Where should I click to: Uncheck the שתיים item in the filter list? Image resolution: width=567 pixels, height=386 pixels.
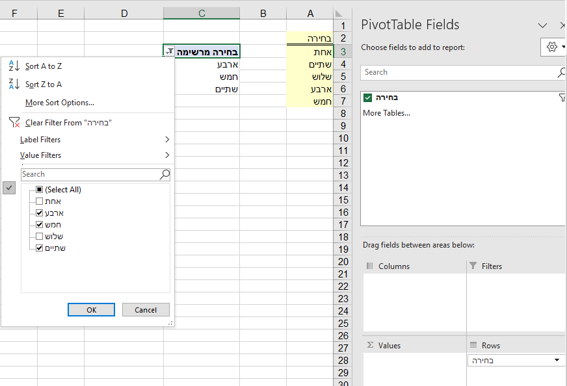40,248
